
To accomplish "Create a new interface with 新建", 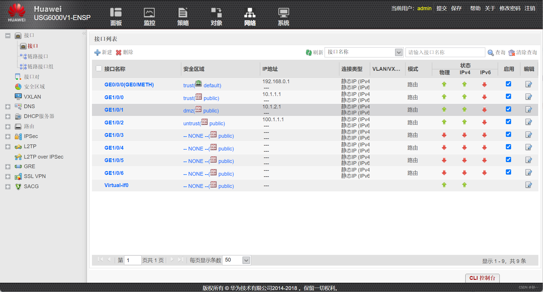I will pos(103,52).
